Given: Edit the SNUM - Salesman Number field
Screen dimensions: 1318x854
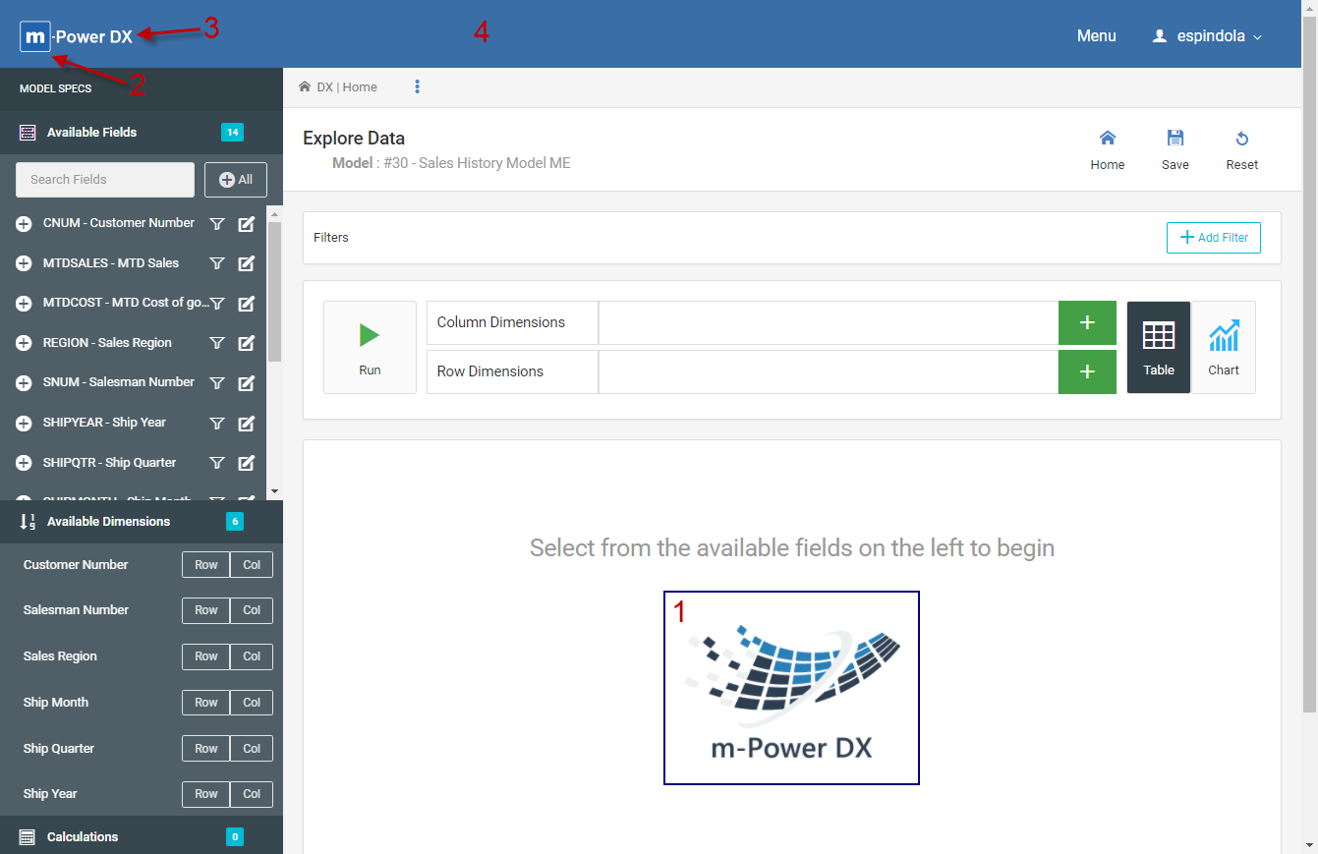Looking at the screenshot, I should click(247, 383).
